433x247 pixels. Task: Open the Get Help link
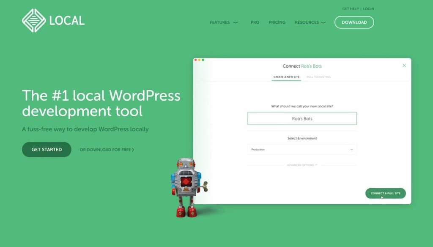(x=350, y=9)
